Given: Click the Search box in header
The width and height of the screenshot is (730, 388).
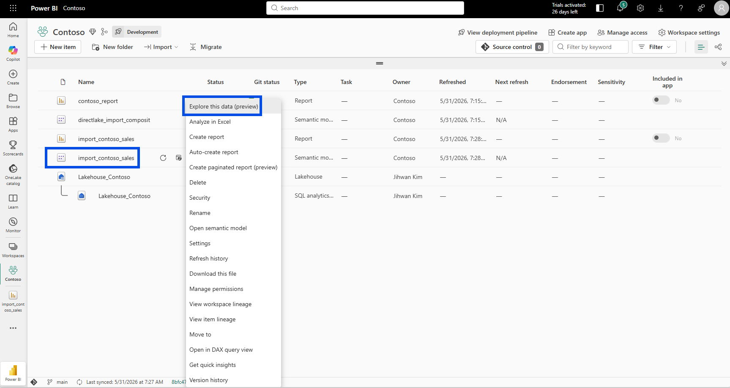Looking at the screenshot, I should [365, 8].
